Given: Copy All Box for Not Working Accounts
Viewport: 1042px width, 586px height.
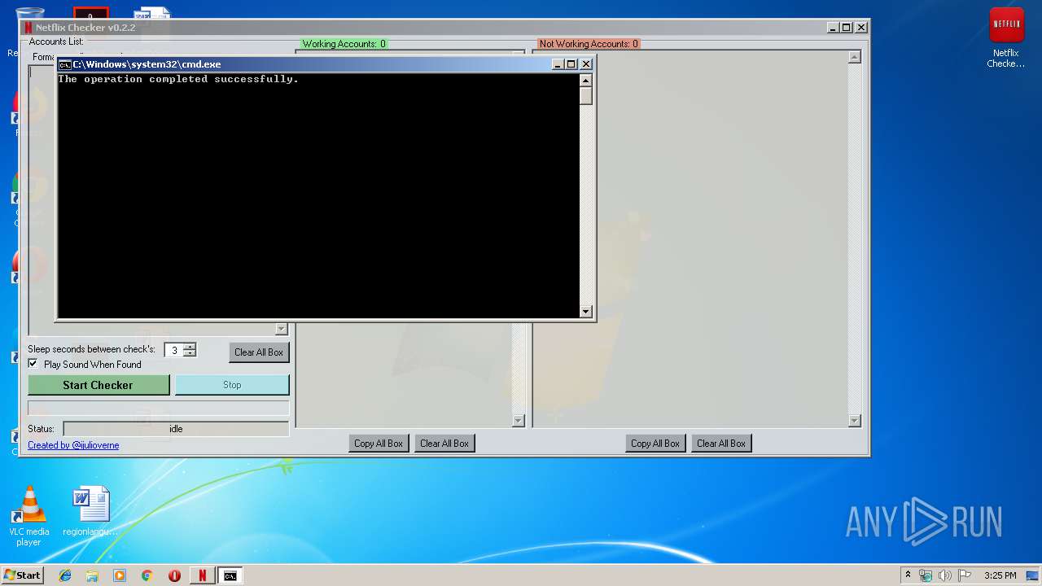Looking at the screenshot, I should click(655, 444).
